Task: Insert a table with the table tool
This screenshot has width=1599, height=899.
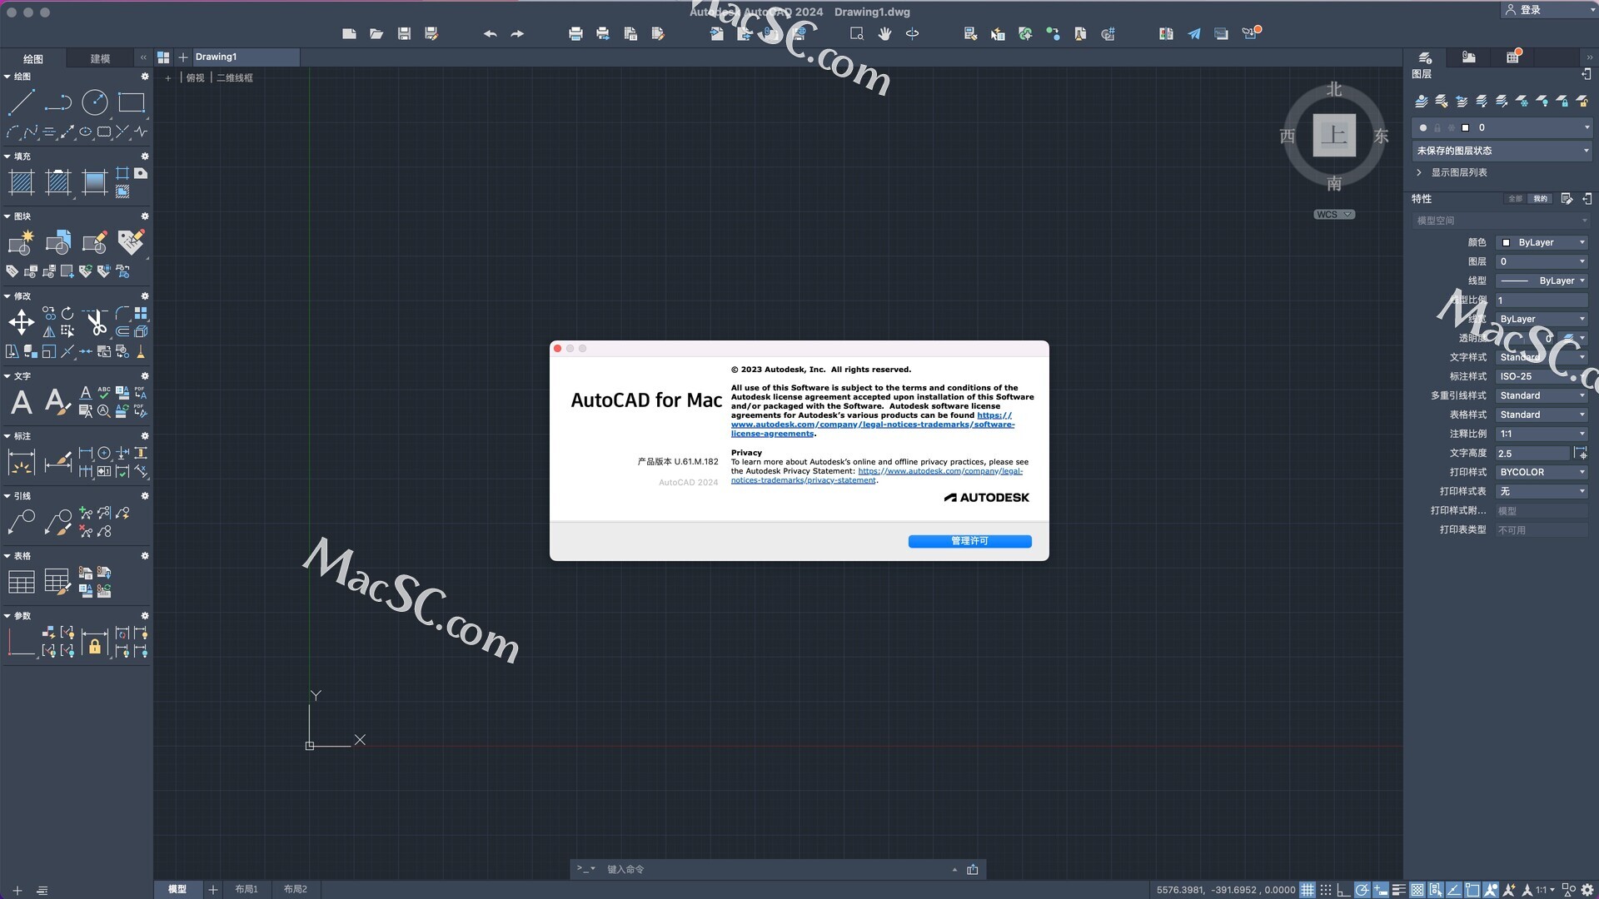Action: [x=22, y=582]
